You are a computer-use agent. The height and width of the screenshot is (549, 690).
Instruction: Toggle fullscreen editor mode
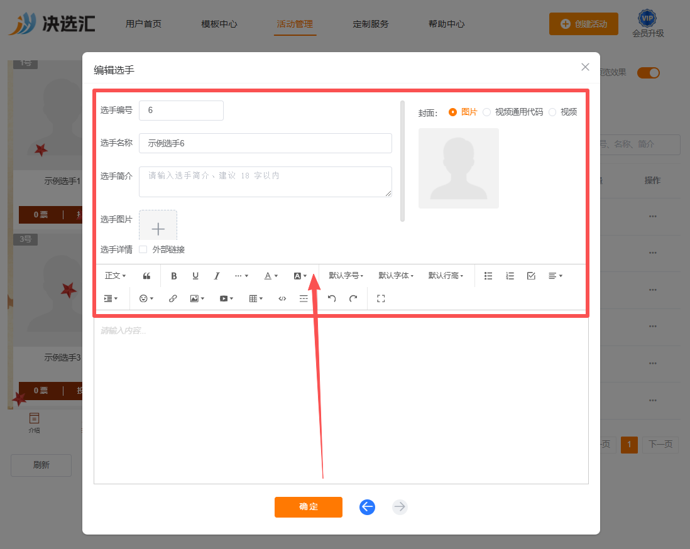tap(381, 299)
